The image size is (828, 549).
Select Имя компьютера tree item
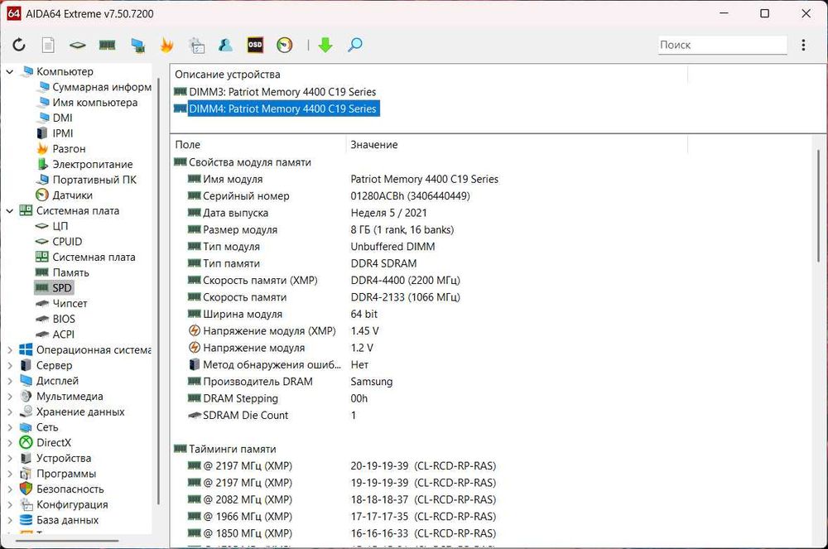coord(88,103)
